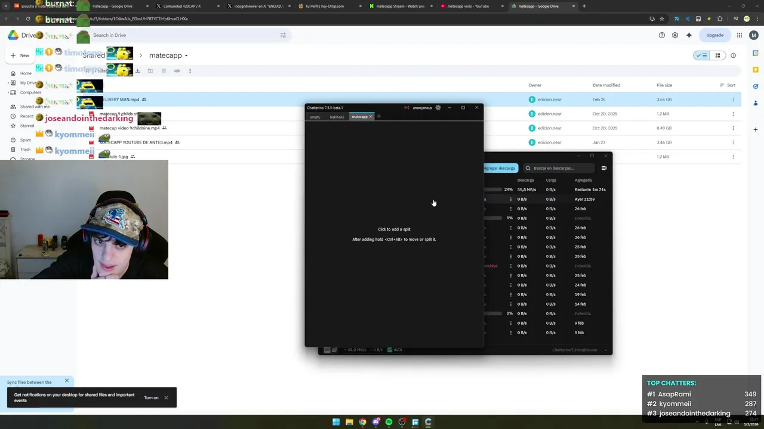Bookmark this page with star icon

tap(662, 18)
